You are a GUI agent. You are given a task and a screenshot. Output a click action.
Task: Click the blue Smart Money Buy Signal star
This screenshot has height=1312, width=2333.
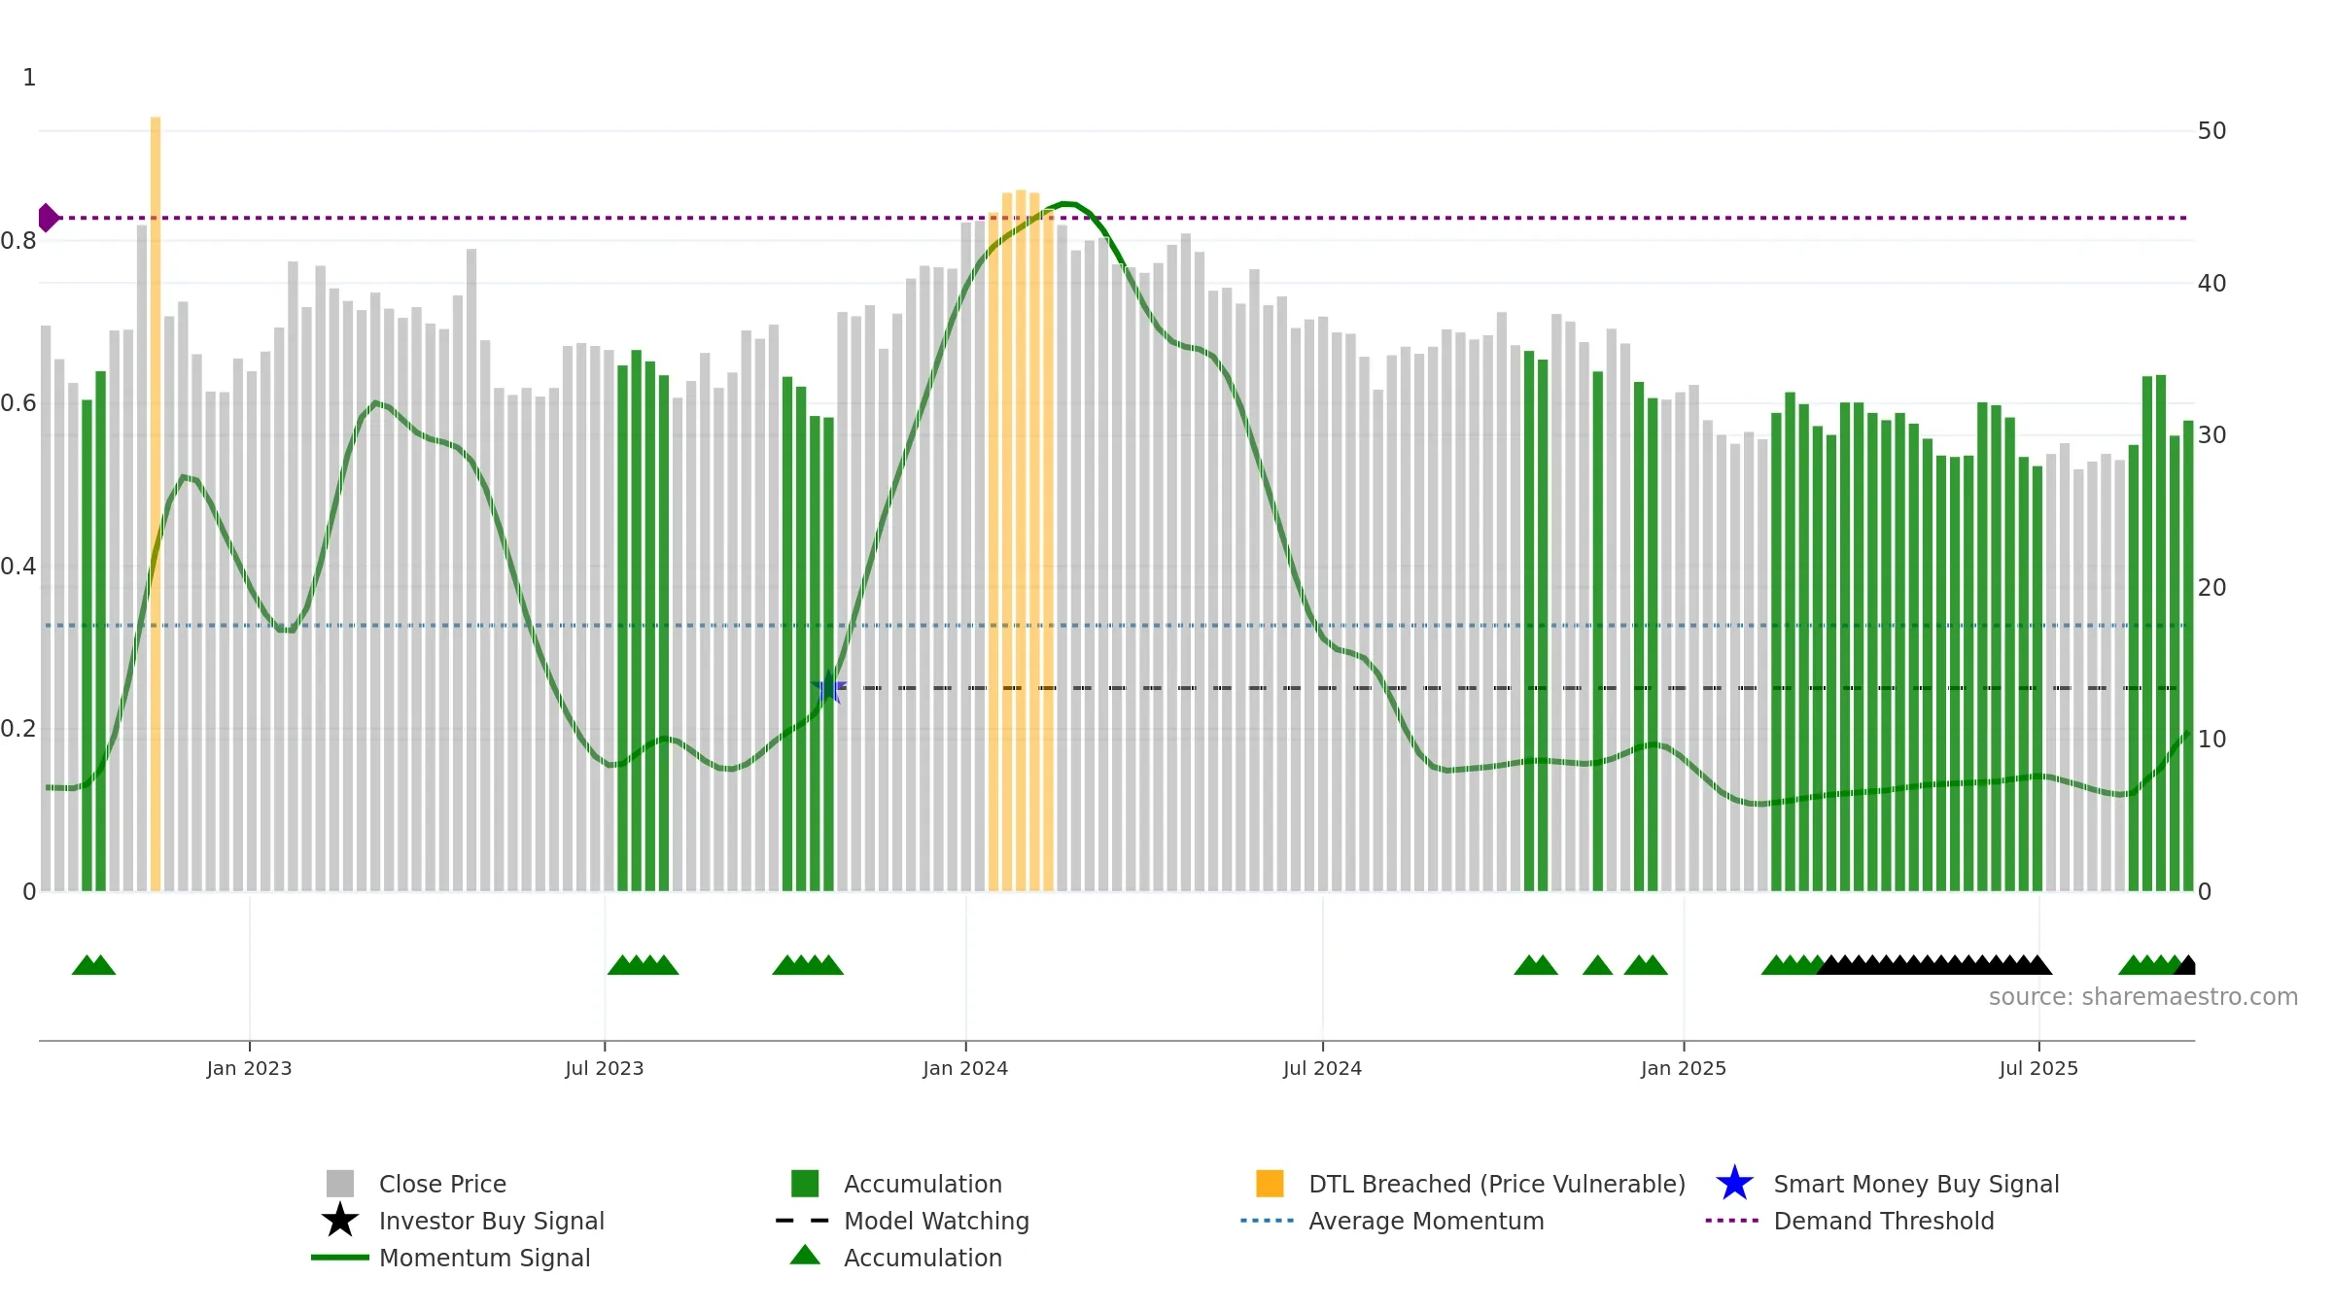pyautogui.click(x=1734, y=1183)
